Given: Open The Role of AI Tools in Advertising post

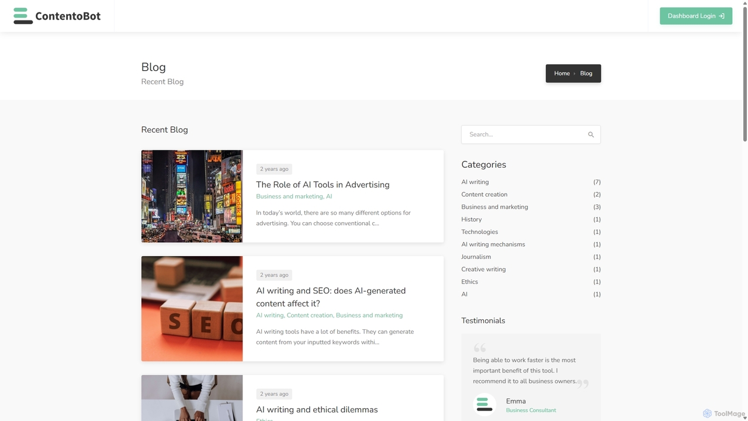Looking at the screenshot, I should [x=323, y=185].
